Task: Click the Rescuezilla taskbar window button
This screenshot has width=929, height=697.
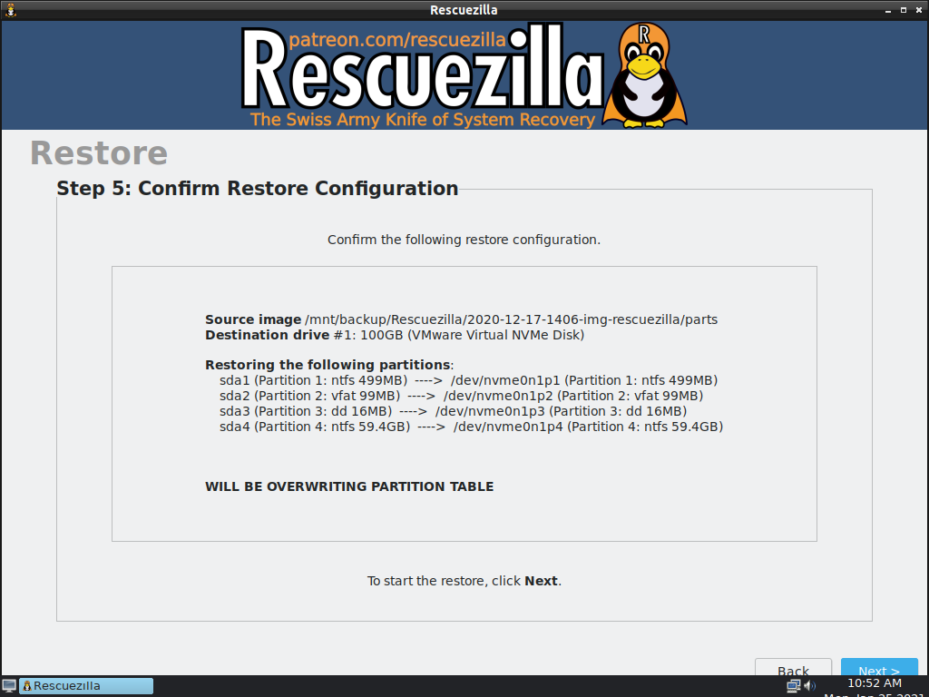Action: (x=86, y=686)
